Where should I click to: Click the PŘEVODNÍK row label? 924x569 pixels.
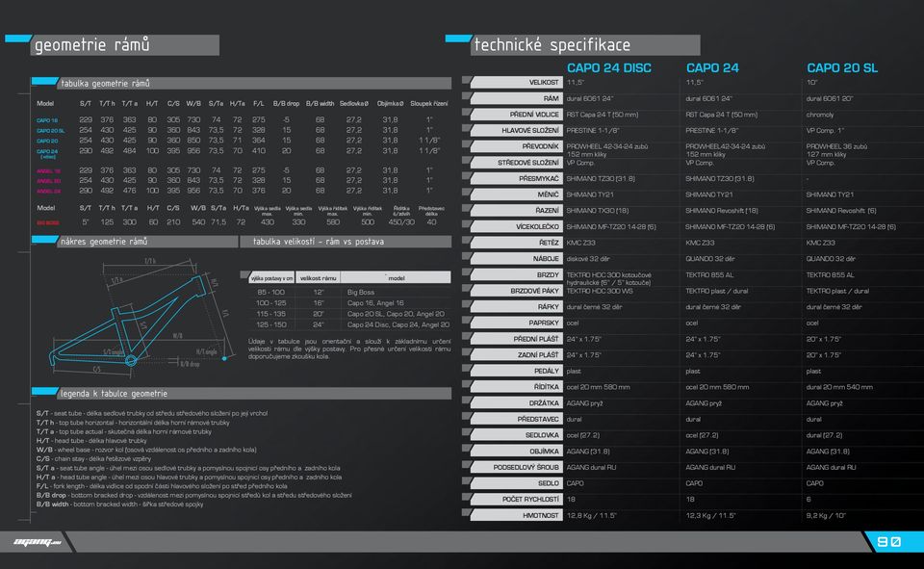coord(516,146)
